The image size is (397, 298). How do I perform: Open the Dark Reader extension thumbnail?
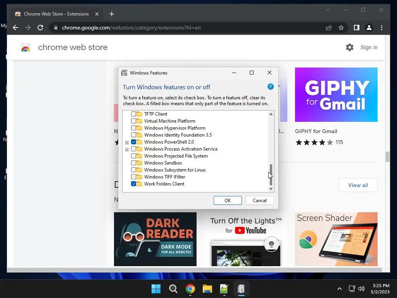click(155, 239)
